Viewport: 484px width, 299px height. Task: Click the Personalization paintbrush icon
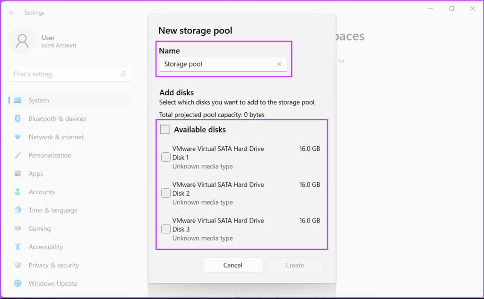coord(18,156)
